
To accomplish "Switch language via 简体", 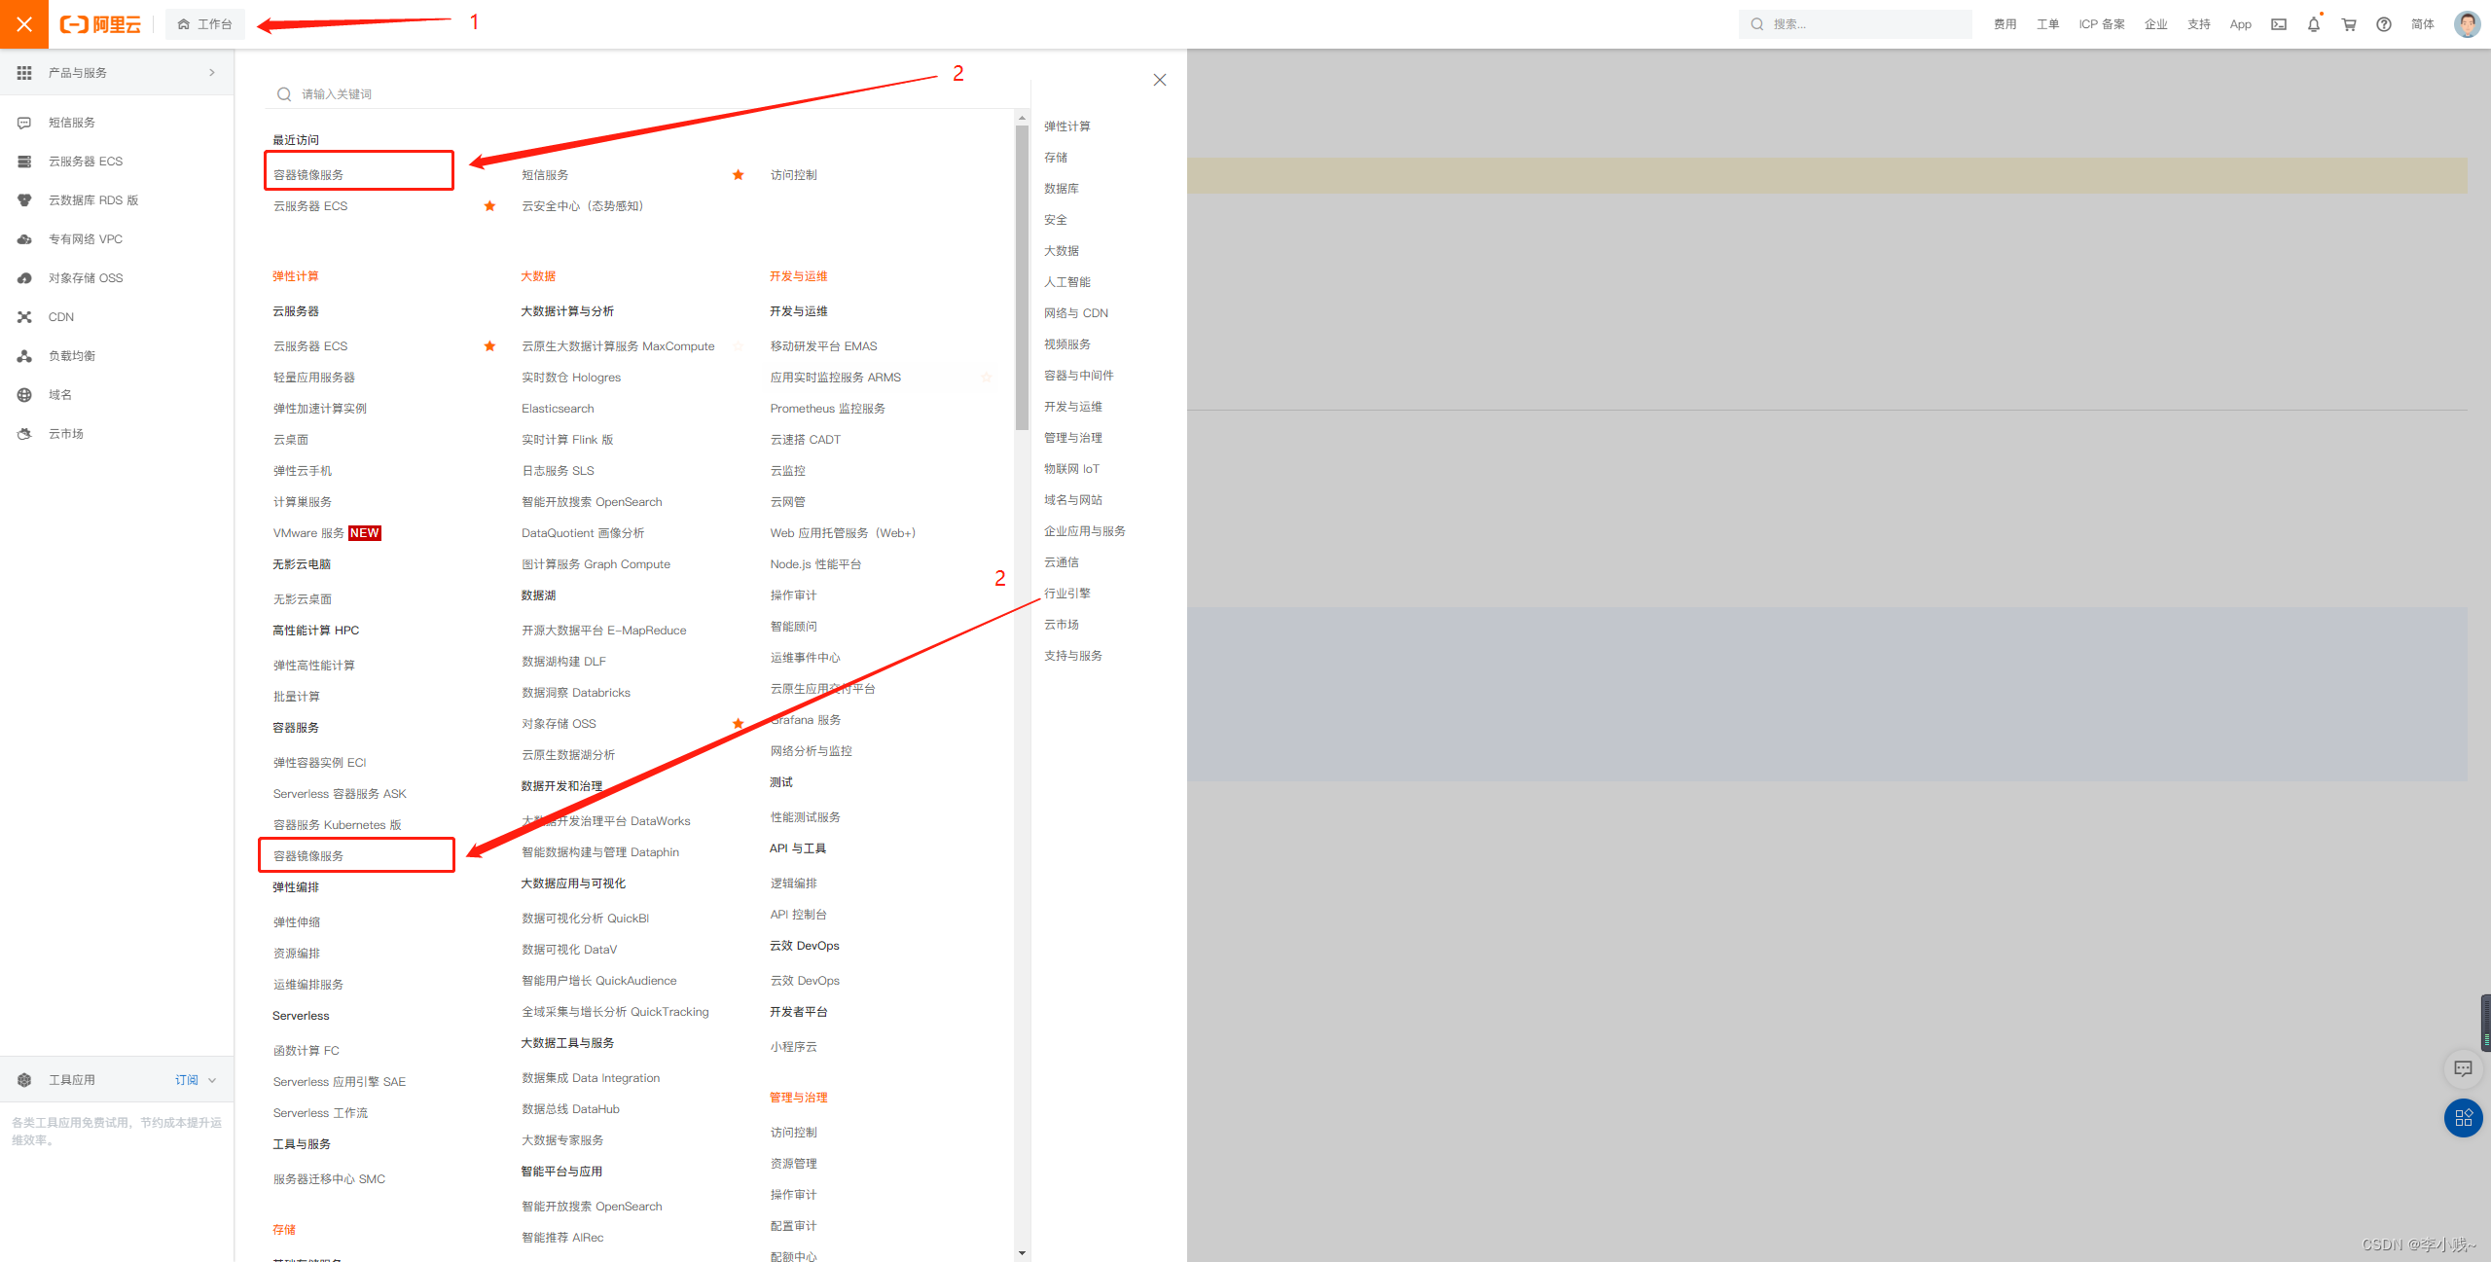I will click(x=2423, y=24).
